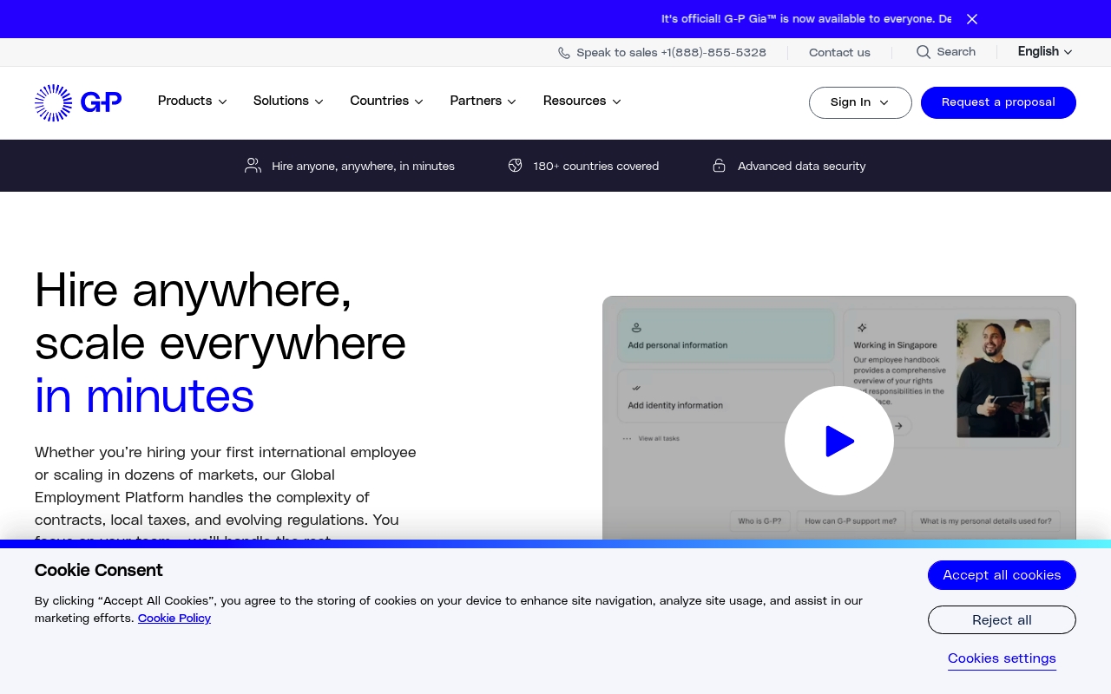
Task: Click the Add personal information card
Action: pyautogui.click(x=726, y=336)
